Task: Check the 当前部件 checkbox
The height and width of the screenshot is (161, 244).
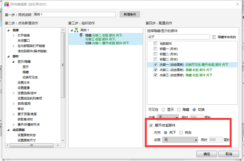Action: pos(155,44)
